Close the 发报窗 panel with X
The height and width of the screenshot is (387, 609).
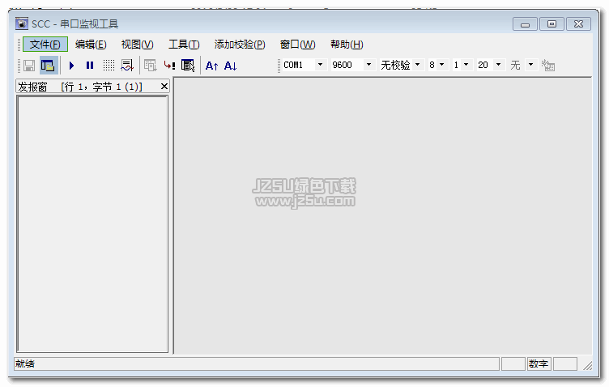(164, 86)
